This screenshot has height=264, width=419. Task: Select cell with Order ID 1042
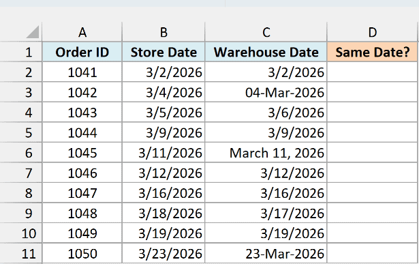(82, 92)
